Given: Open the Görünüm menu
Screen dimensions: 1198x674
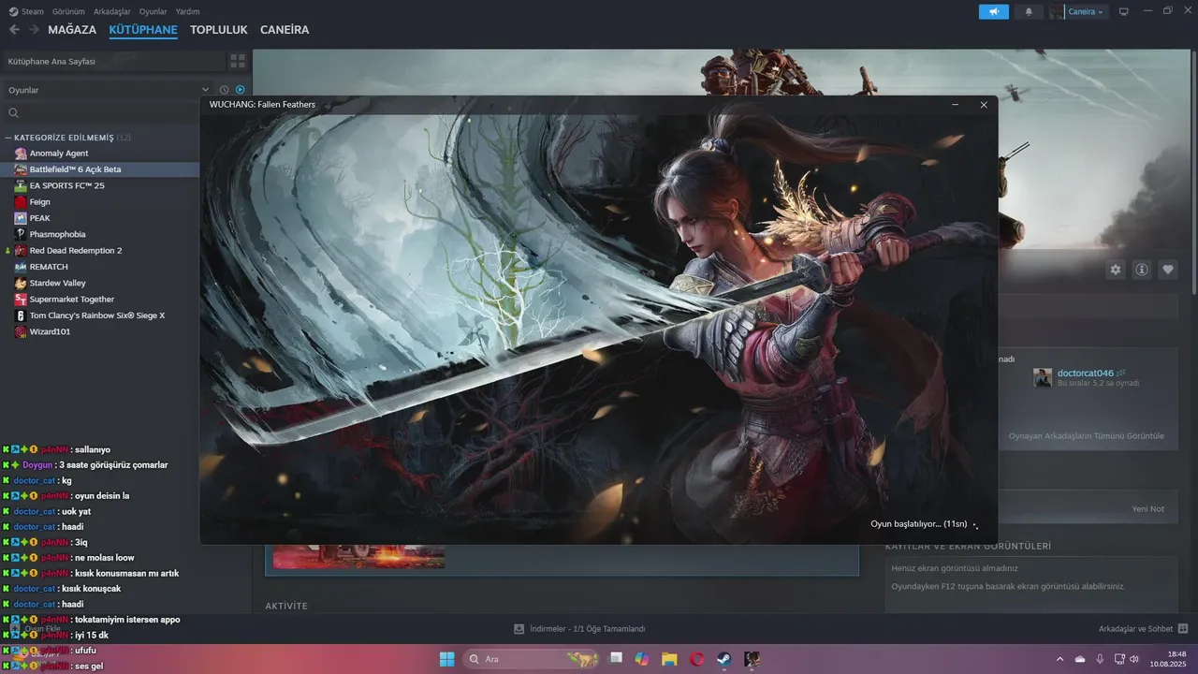Looking at the screenshot, I should [68, 11].
